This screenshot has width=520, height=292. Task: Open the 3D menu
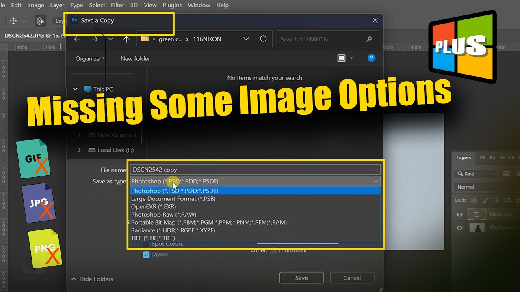(134, 5)
